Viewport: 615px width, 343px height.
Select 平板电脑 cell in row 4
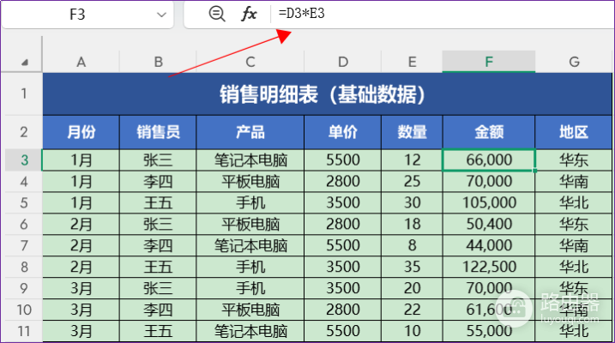(x=250, y=182)
